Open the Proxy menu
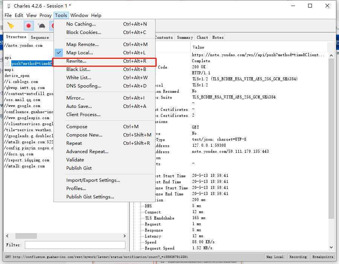Screen dimensions: 339x264 (x=46, y=15)
